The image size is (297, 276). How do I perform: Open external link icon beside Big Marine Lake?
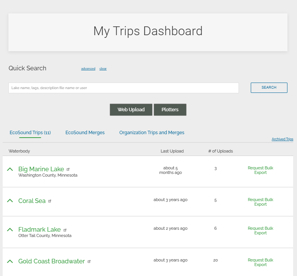(68, 169)
